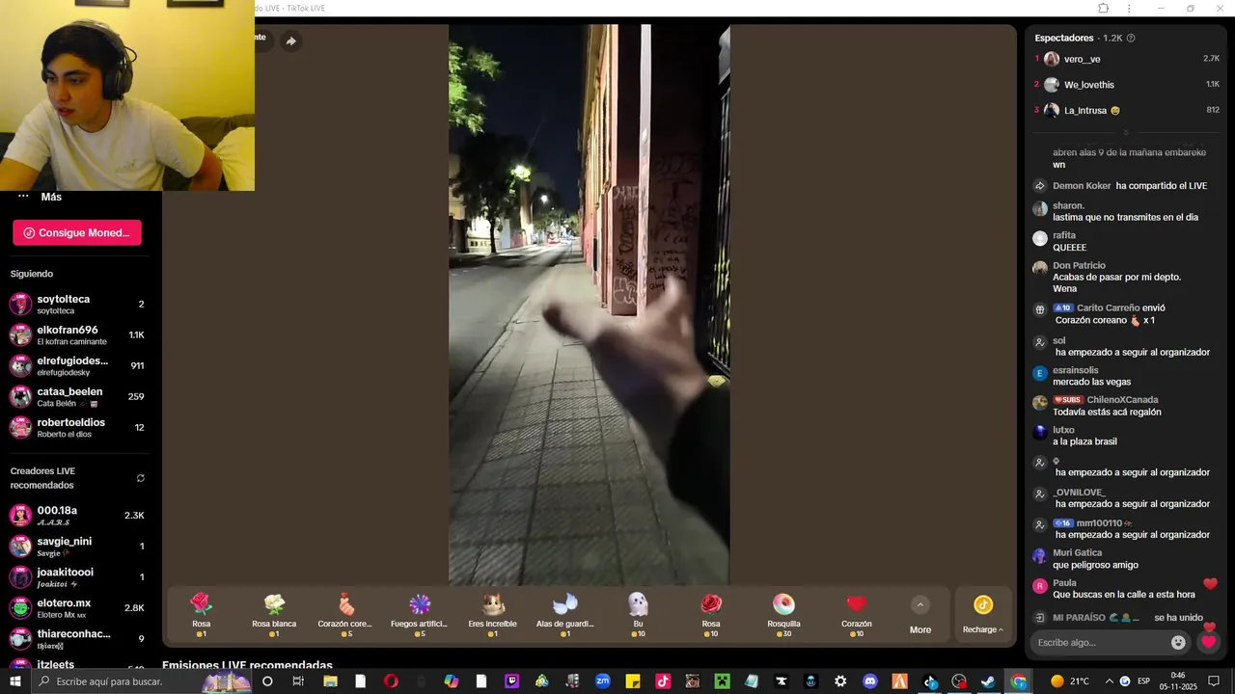The width and height of the screenshot is (1235, 694).
Task: Like Paula's chat comment heart
Action: 1210,584
